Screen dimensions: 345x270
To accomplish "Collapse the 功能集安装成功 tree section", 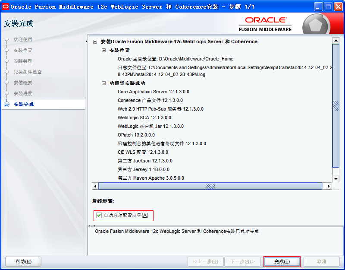I will [x=103, y=83].
